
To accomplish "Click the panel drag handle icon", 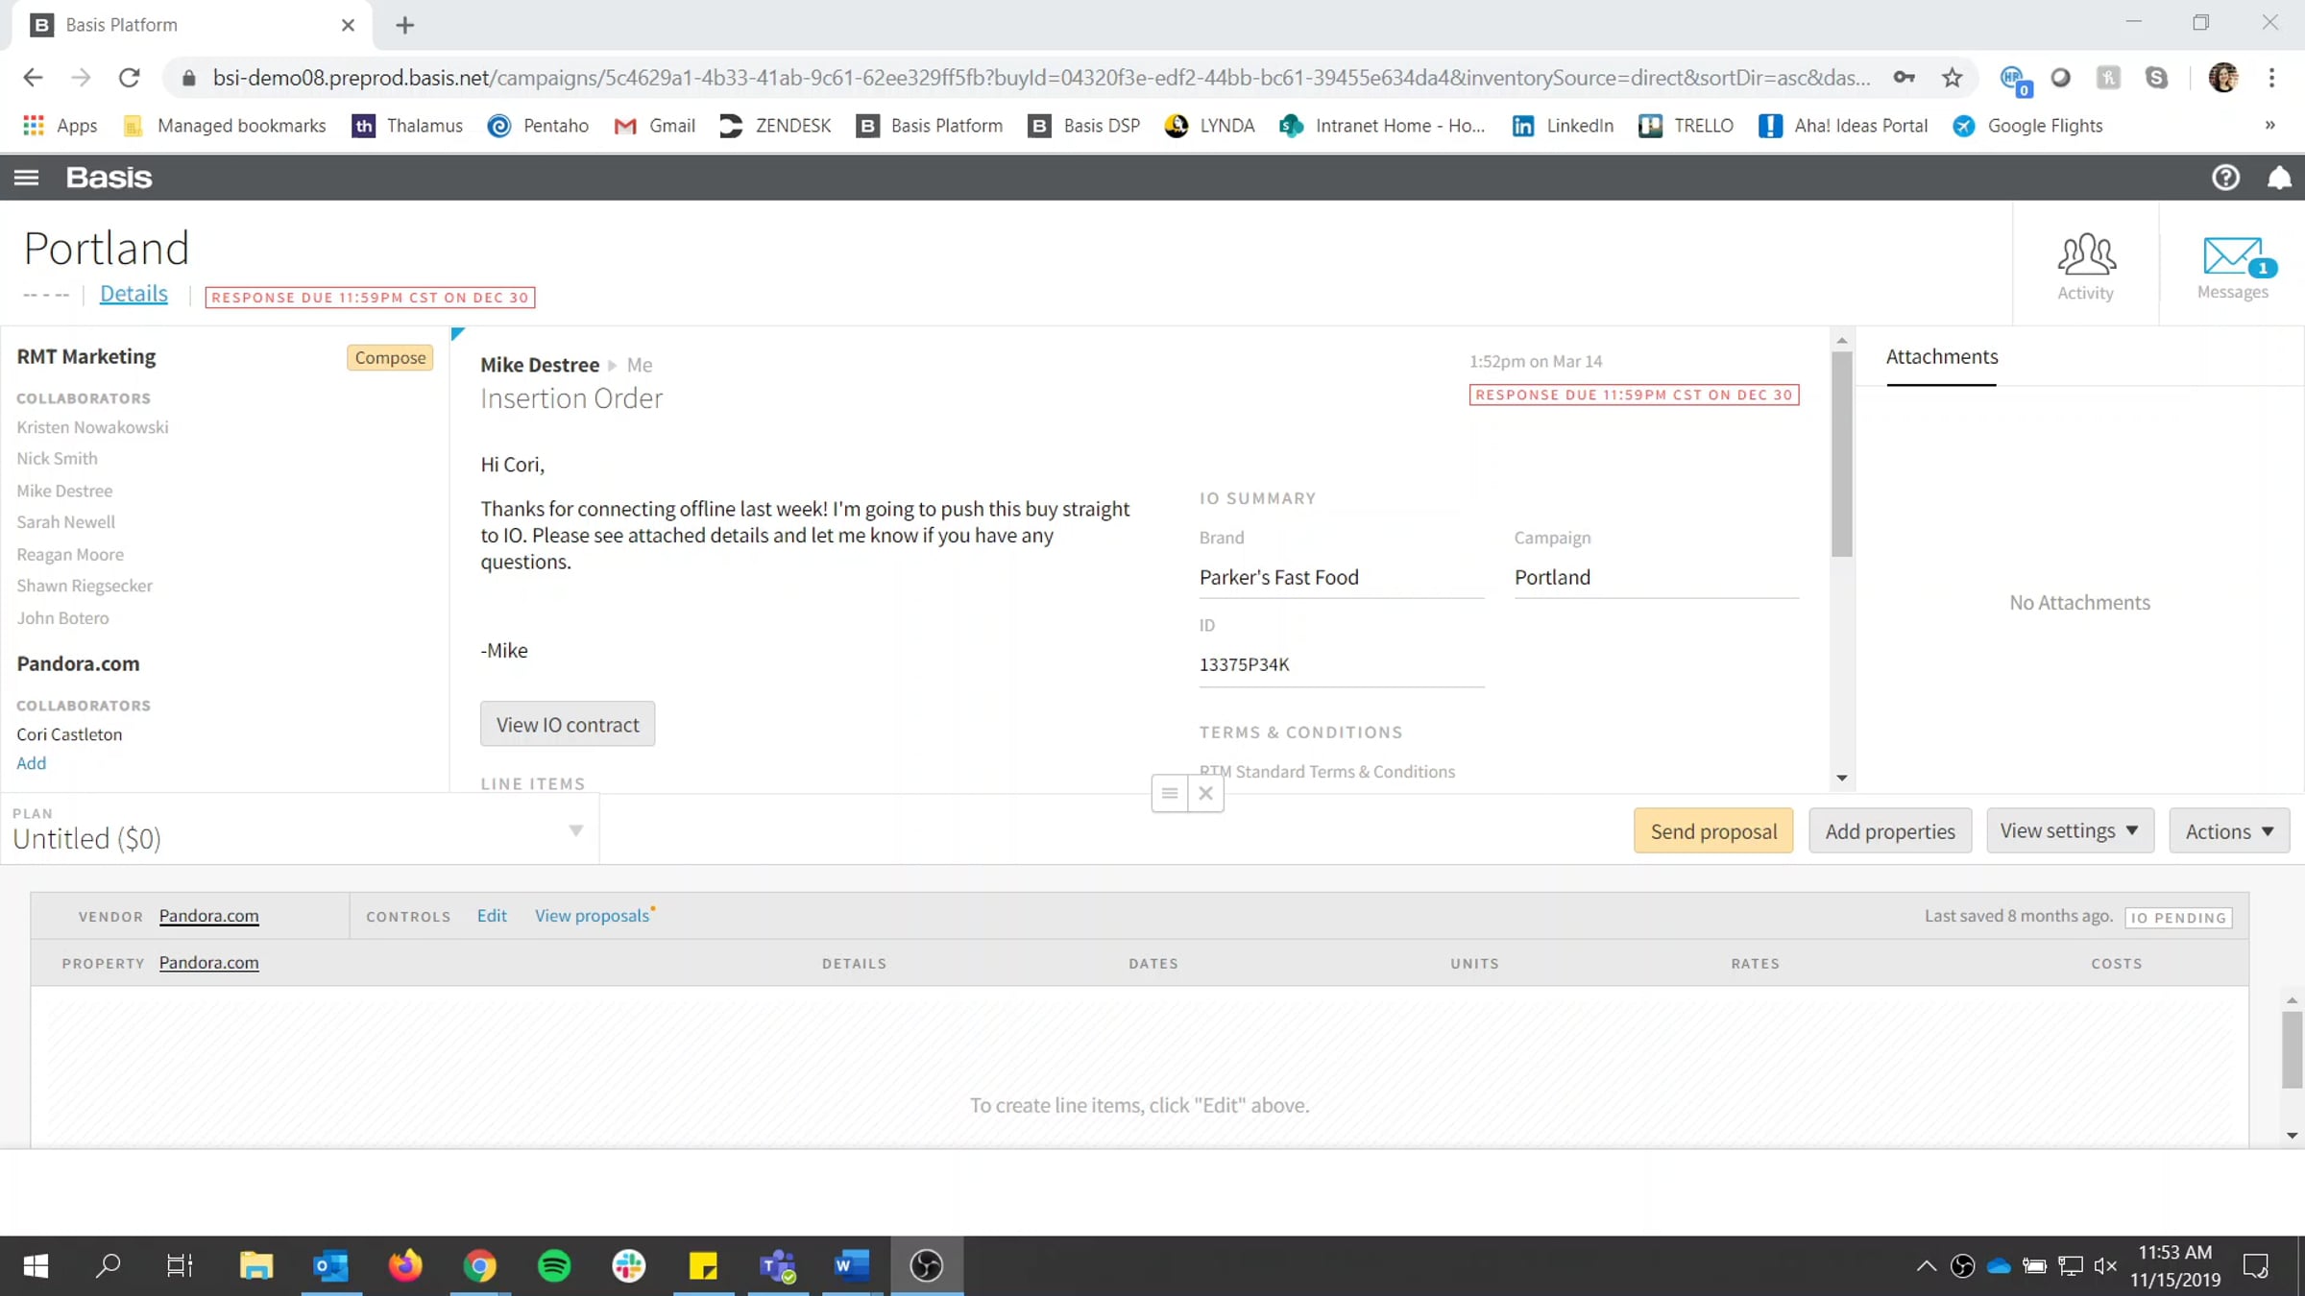I will [x=1169, y=793].
